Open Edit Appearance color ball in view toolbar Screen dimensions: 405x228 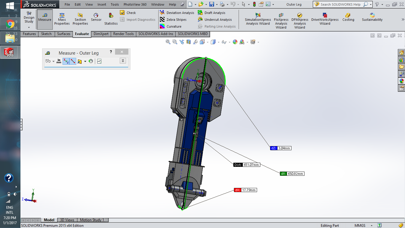[235, 42]
